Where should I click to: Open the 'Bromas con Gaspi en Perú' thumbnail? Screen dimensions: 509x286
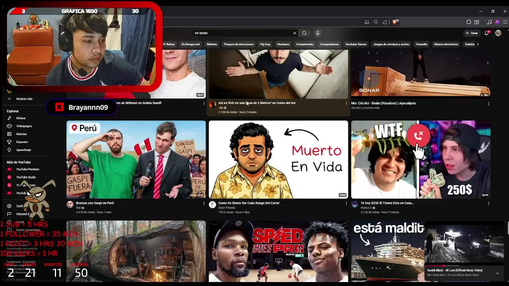(x=136, y=159)
